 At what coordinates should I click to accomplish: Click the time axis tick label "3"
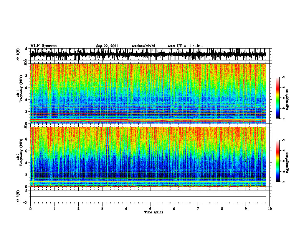102,209
